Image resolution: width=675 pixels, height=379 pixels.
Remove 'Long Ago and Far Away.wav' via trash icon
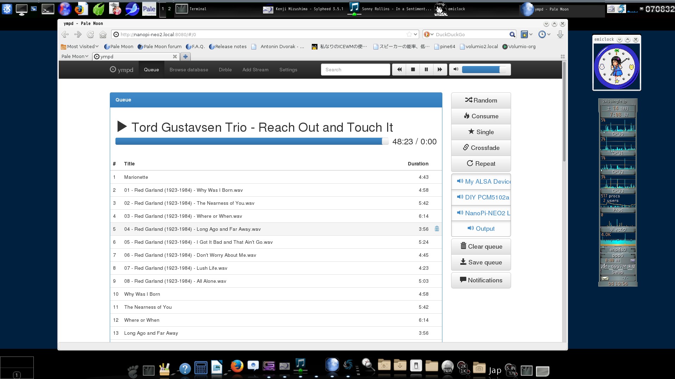click(x=437, y=229)
